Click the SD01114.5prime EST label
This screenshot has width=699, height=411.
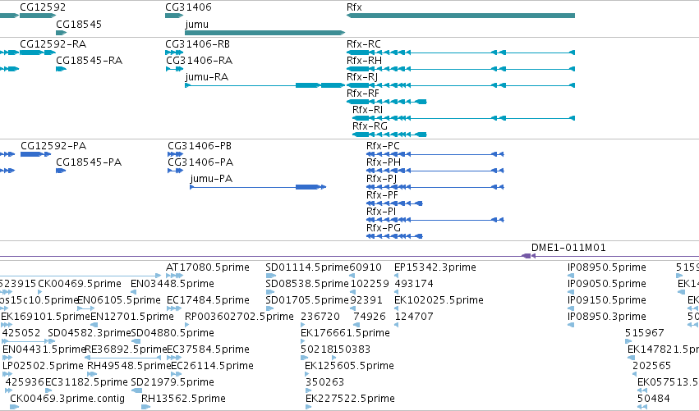tap(307, 267)
